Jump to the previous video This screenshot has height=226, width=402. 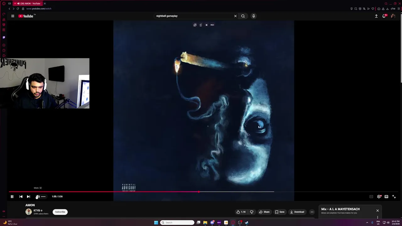[x=21, y=196]
